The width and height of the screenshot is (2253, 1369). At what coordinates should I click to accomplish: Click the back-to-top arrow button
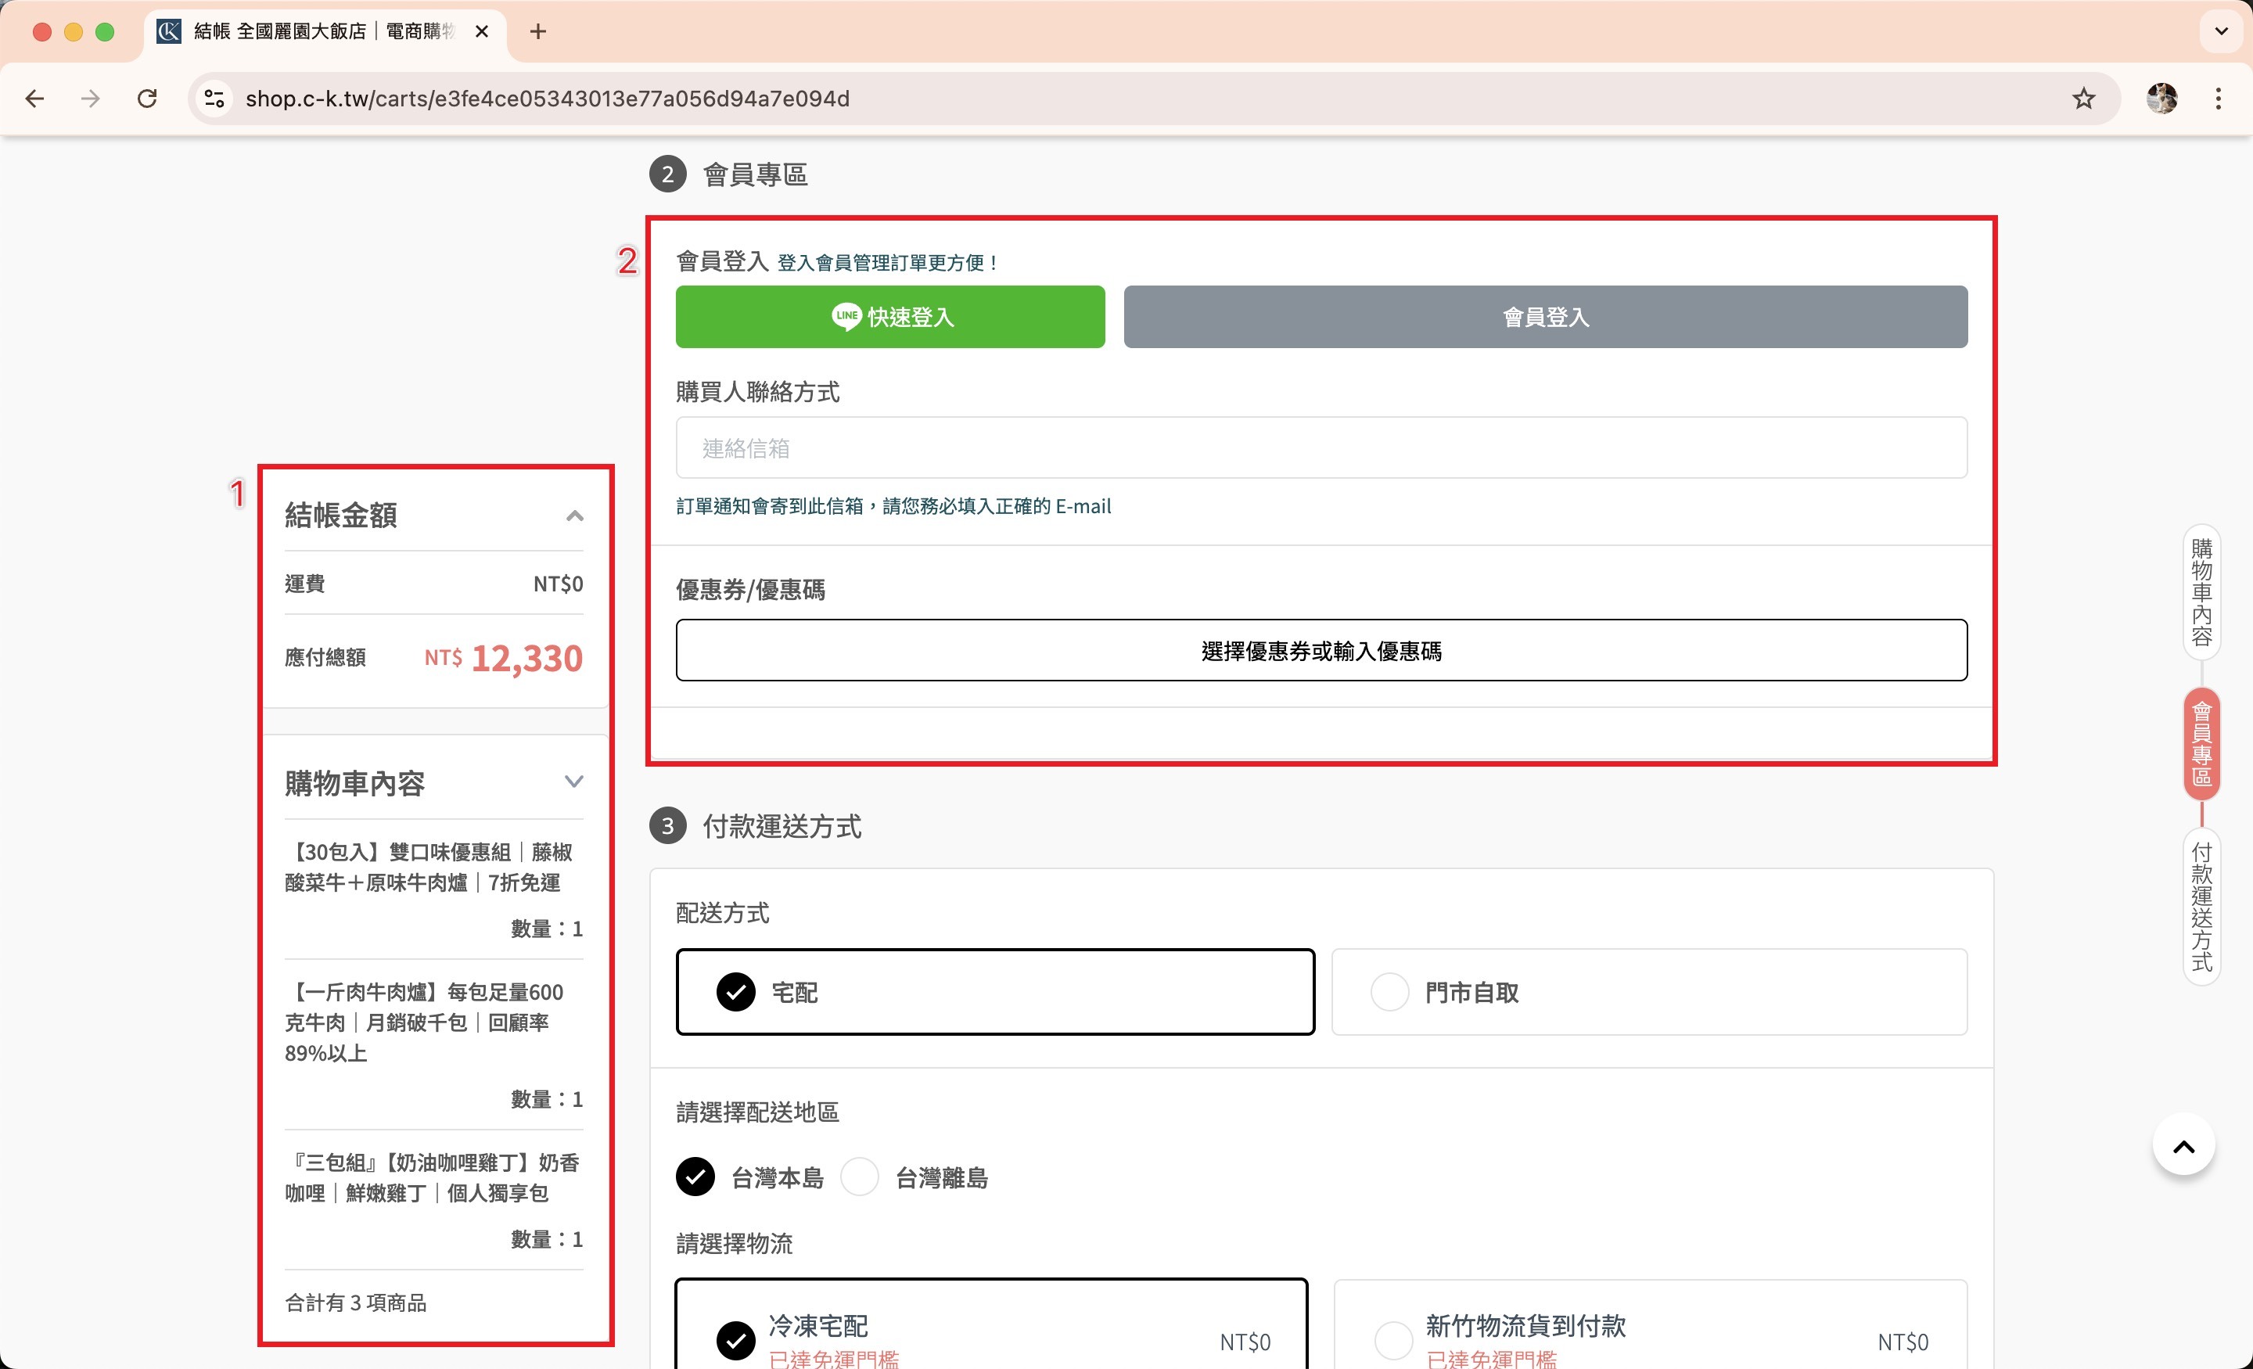2183,1147
